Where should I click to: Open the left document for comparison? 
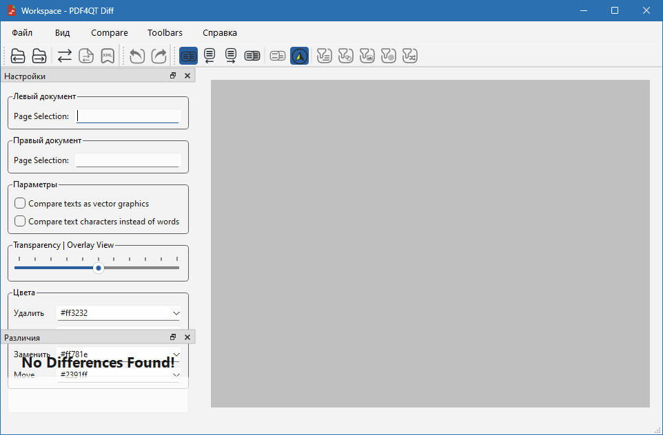tap(18, 56)
